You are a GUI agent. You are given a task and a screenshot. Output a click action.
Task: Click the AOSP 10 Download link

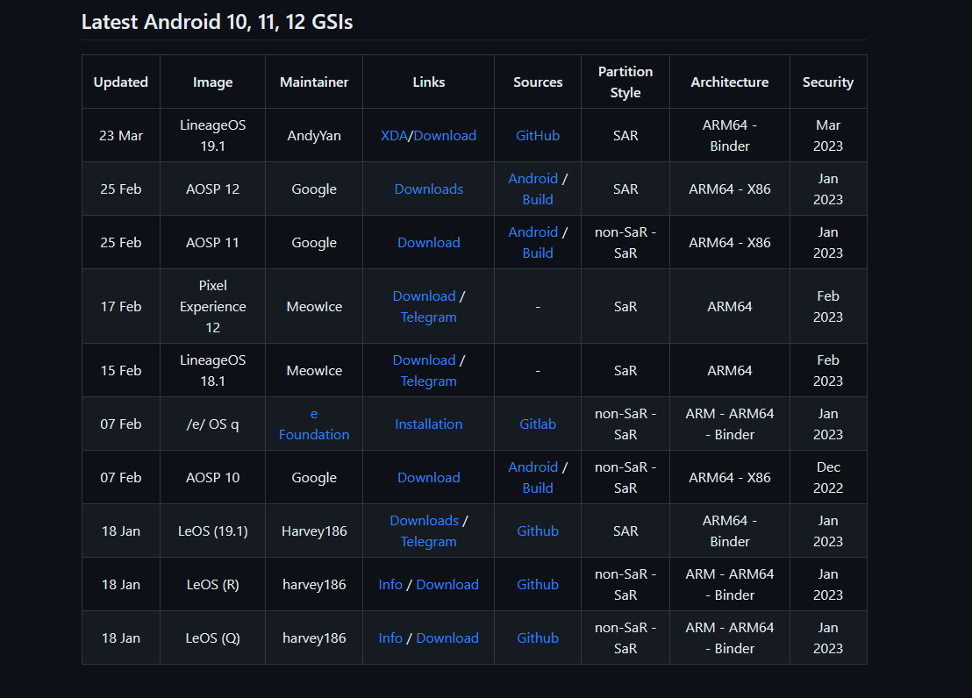point(429,478)
